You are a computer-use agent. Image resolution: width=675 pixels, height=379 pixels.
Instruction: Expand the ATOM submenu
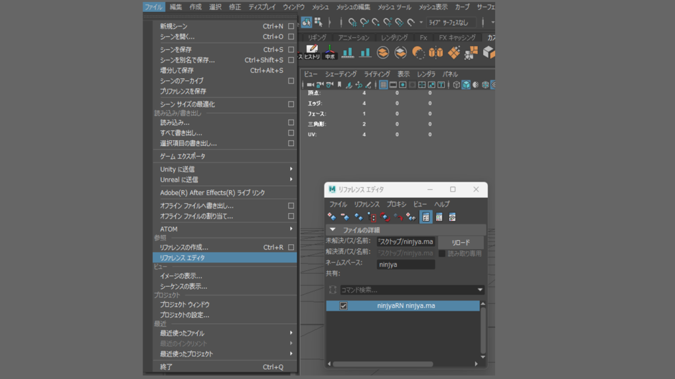[x=291, y=228]
